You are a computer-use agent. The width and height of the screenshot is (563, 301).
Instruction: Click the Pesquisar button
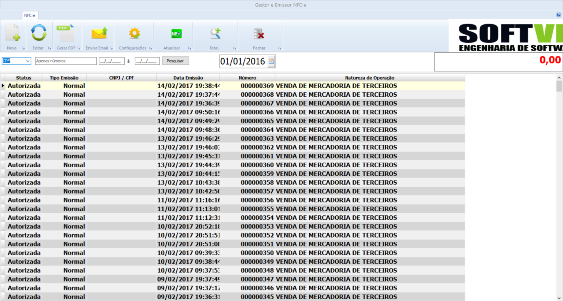175,61
